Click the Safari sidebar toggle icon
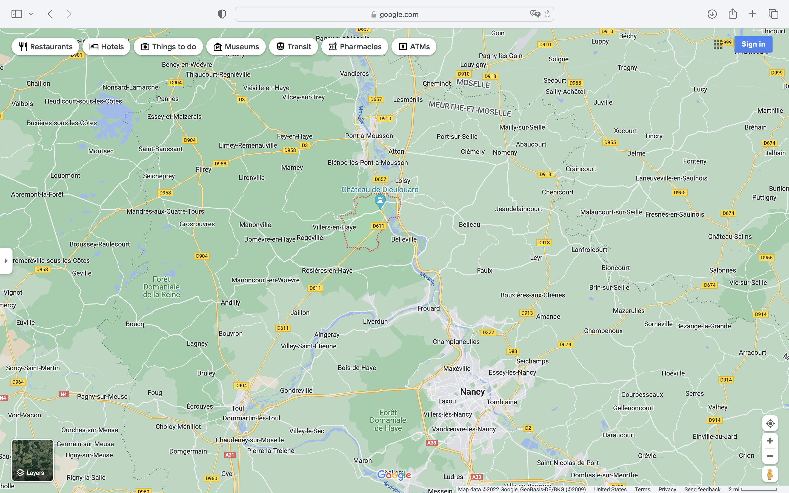789x493 pixels. (17, 14)
